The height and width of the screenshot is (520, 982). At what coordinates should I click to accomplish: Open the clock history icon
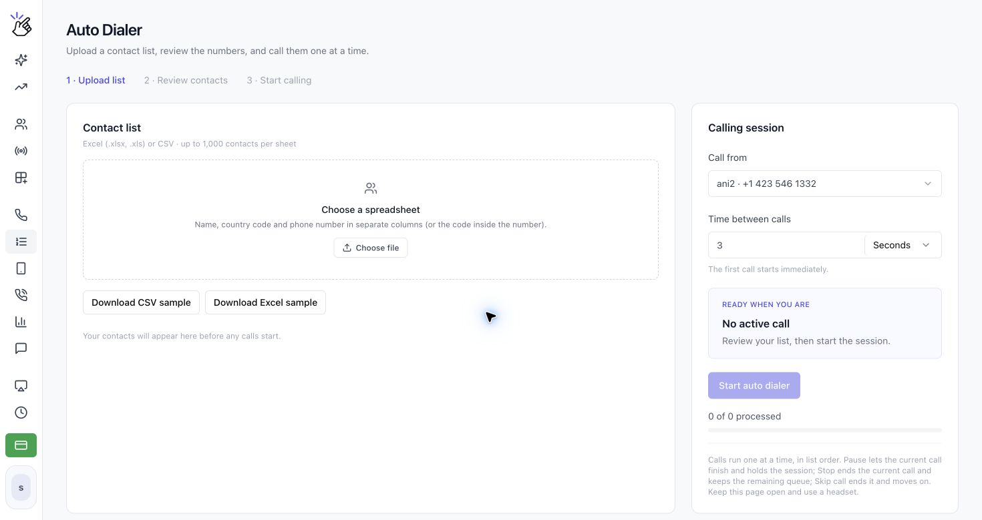click(21, 413)
